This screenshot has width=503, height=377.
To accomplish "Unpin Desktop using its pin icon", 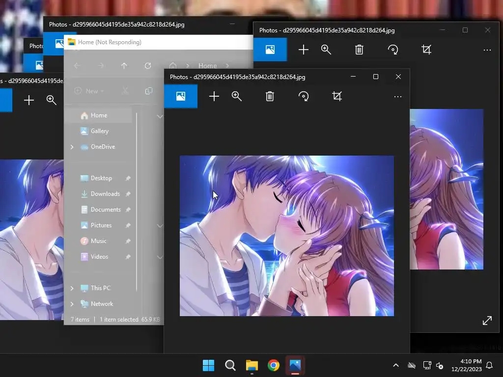I will pos(128,178).
